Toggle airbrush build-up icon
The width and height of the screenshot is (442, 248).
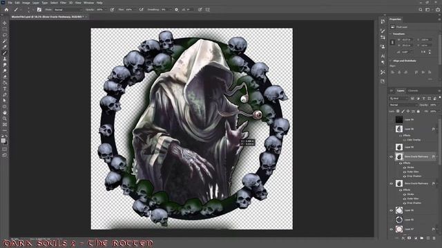click(x=141, y=10)
